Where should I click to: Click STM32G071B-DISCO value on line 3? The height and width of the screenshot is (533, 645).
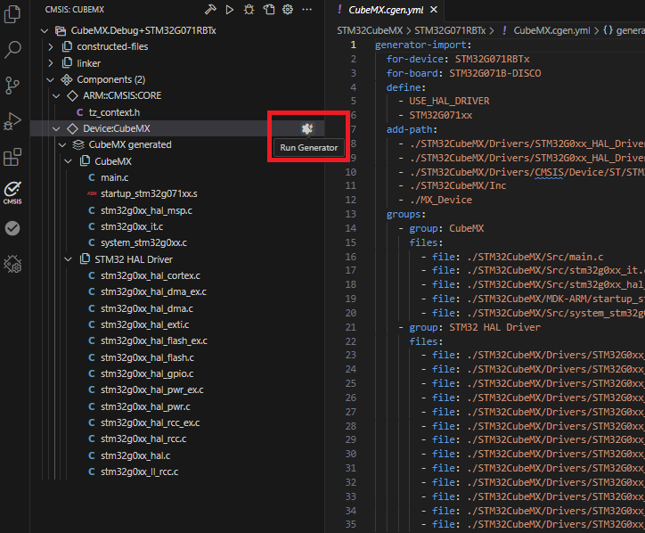494,73
